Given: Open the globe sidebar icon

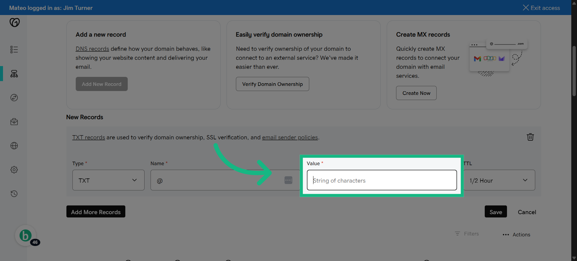Looking at the screenshot, I should [x=14, y=146].
